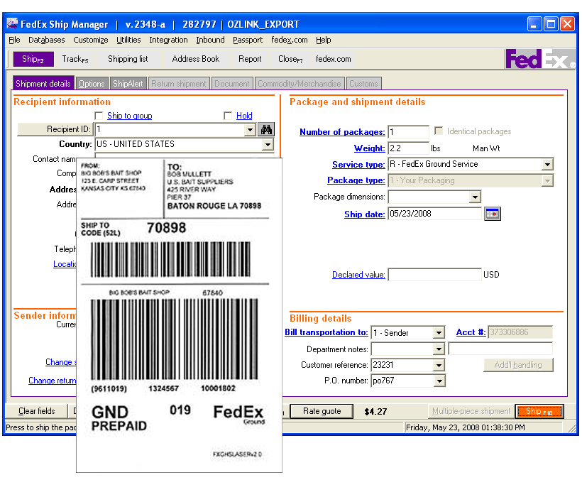
Task: Click the Ship date input field
Action: point(434,214)
